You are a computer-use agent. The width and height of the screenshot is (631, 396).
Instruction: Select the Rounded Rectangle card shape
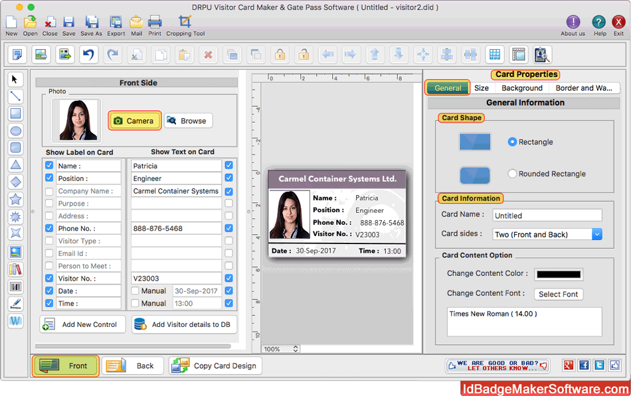pyautogui.click(x=512, y=174)
